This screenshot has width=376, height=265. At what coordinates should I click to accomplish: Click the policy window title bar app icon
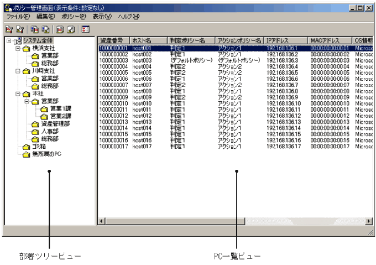pos(8,8)
